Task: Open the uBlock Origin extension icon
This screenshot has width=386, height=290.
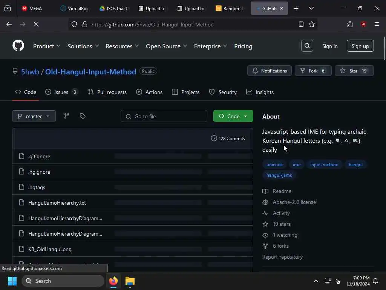Action: pos(363,24)
